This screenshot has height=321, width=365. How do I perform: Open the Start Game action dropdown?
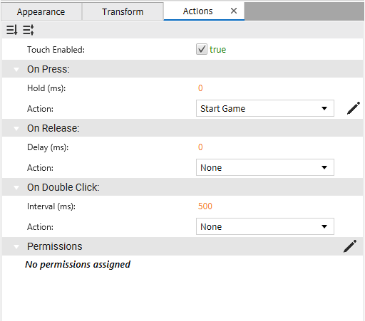click(265, 108)
